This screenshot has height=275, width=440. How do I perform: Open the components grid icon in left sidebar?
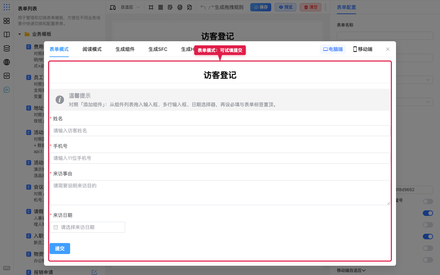click(7, 21)
